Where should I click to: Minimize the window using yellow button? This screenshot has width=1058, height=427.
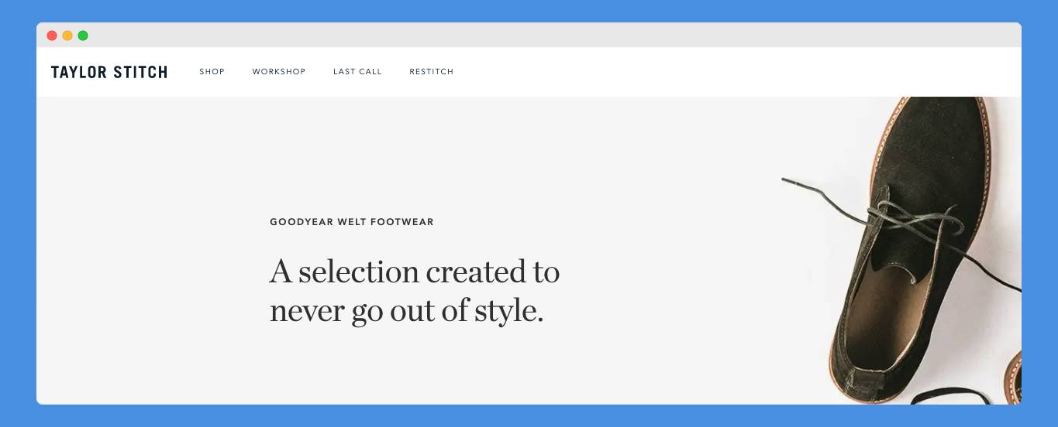pyautogui.click(x=67, y=36)
